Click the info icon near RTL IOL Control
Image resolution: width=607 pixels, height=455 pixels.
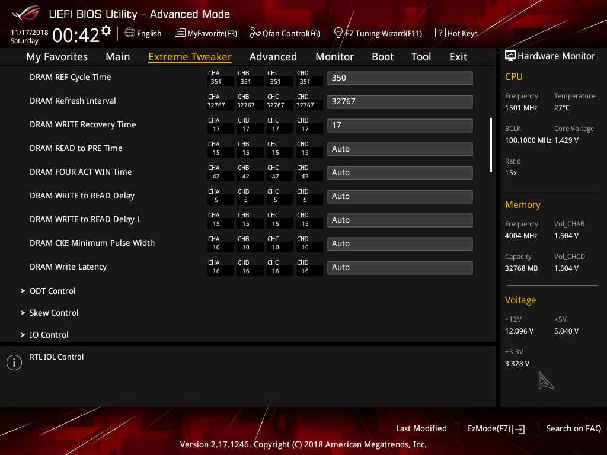pos(14,363)
